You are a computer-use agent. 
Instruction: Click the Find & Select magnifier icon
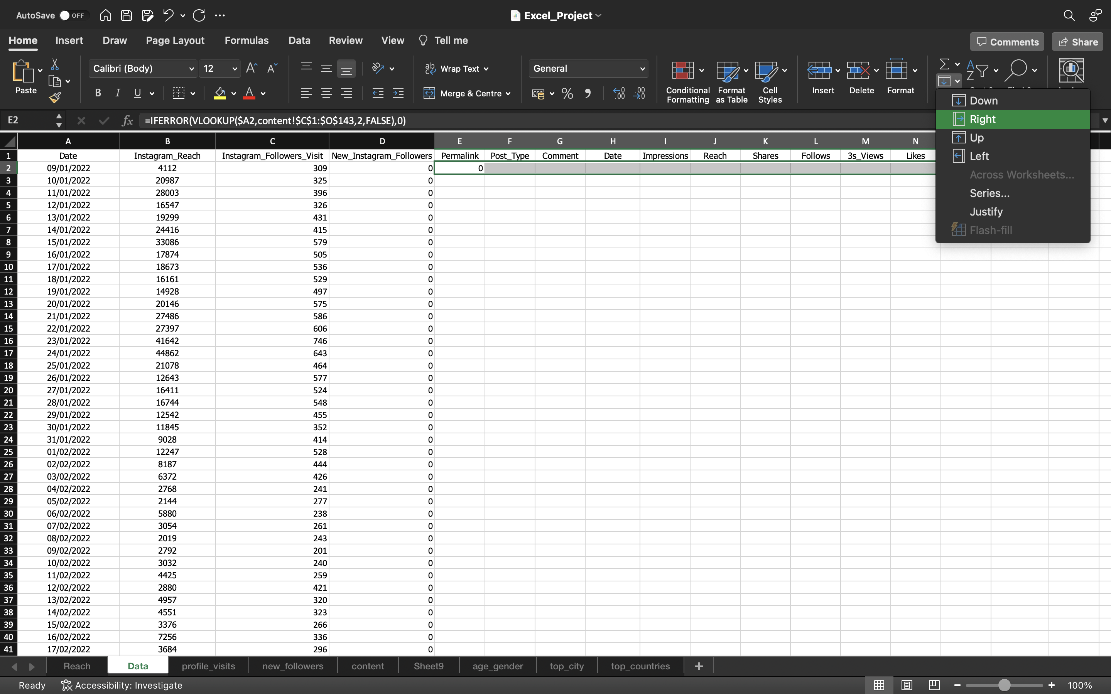(x=1016, y=70)
